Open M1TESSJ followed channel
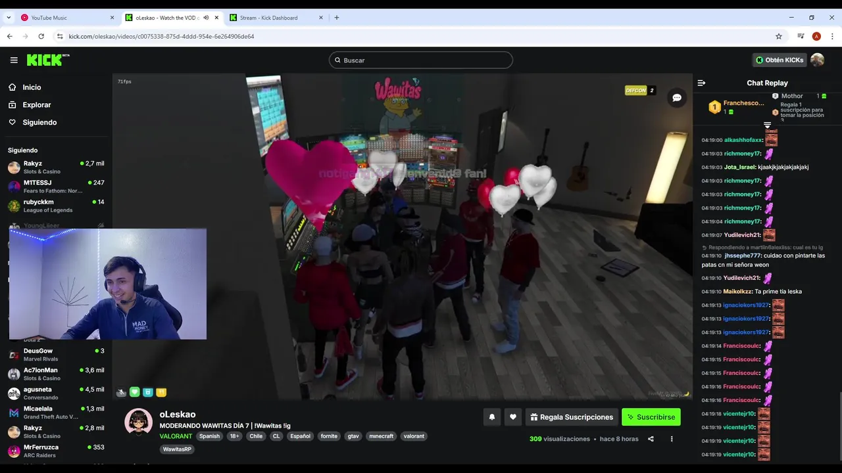842x473 pixels. tap(56, 187)
